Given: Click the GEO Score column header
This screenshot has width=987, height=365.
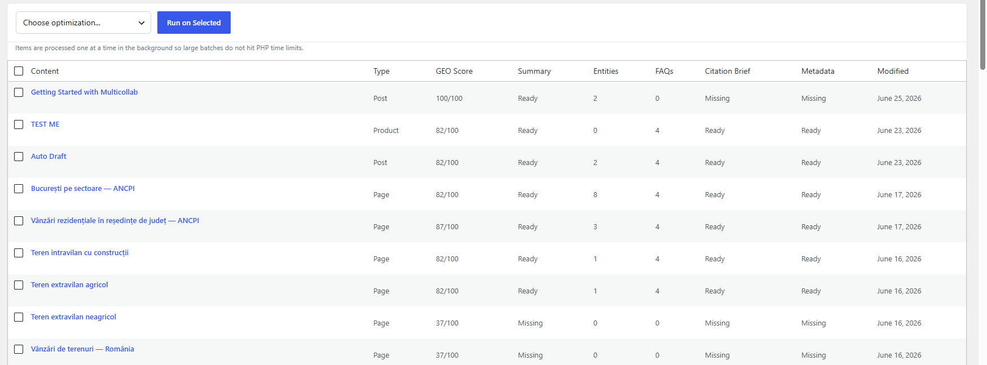Looking at the screenshot, I should click(454, 71).
